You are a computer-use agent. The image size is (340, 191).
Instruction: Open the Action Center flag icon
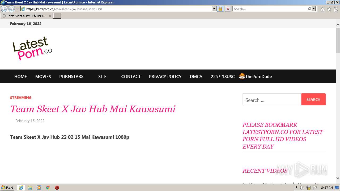coord(315,188)
